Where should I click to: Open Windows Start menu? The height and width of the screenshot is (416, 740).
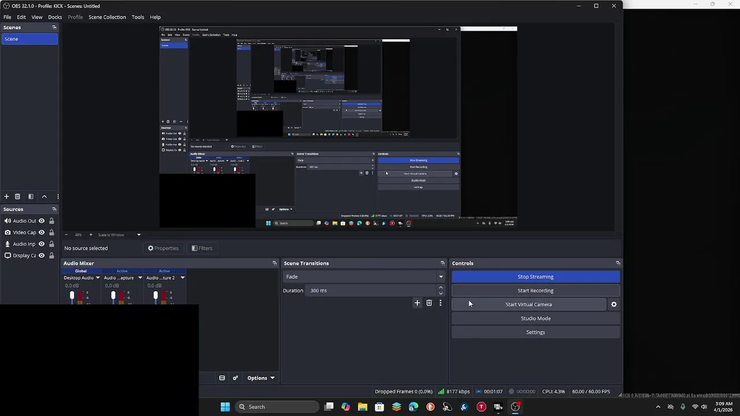coord(225,407)
